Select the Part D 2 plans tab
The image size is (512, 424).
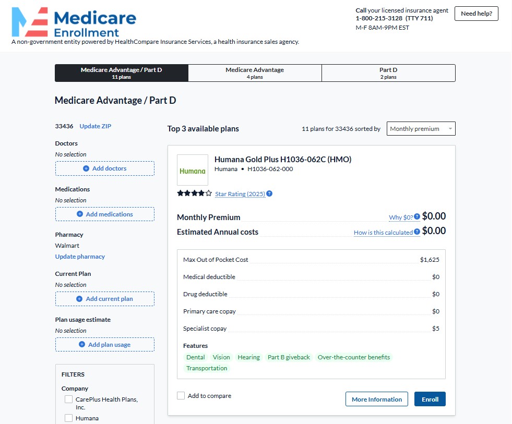(388, 73)
